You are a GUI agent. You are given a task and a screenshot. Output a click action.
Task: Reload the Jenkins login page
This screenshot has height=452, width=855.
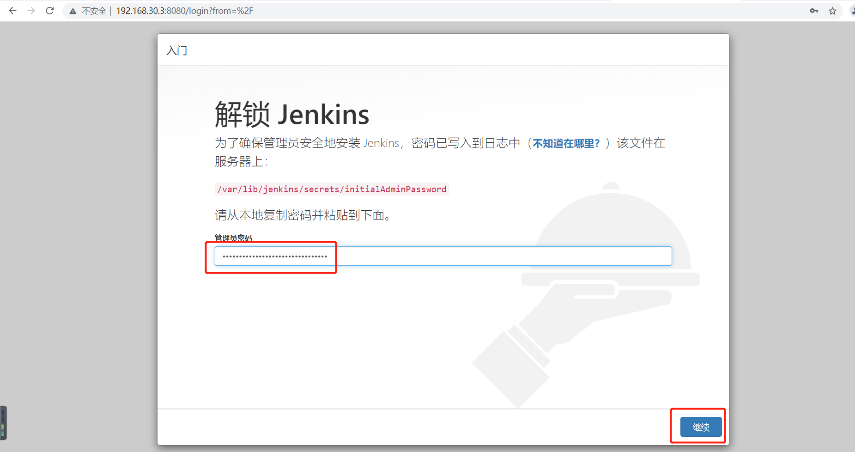coord(49,10)
